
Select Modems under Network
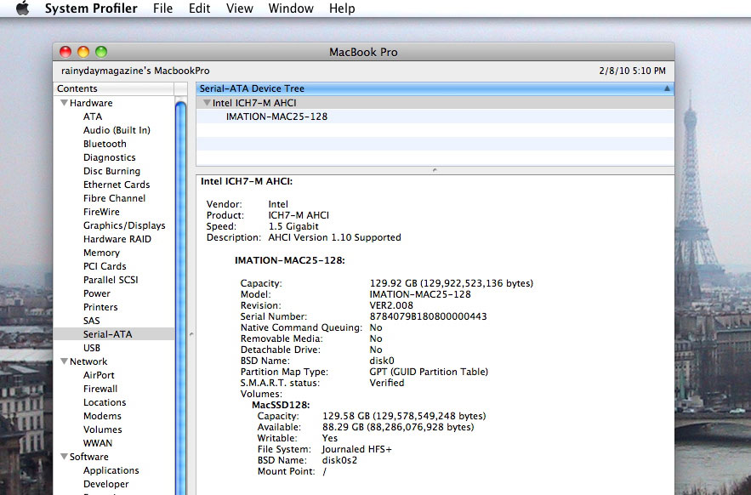pos(102,416)
